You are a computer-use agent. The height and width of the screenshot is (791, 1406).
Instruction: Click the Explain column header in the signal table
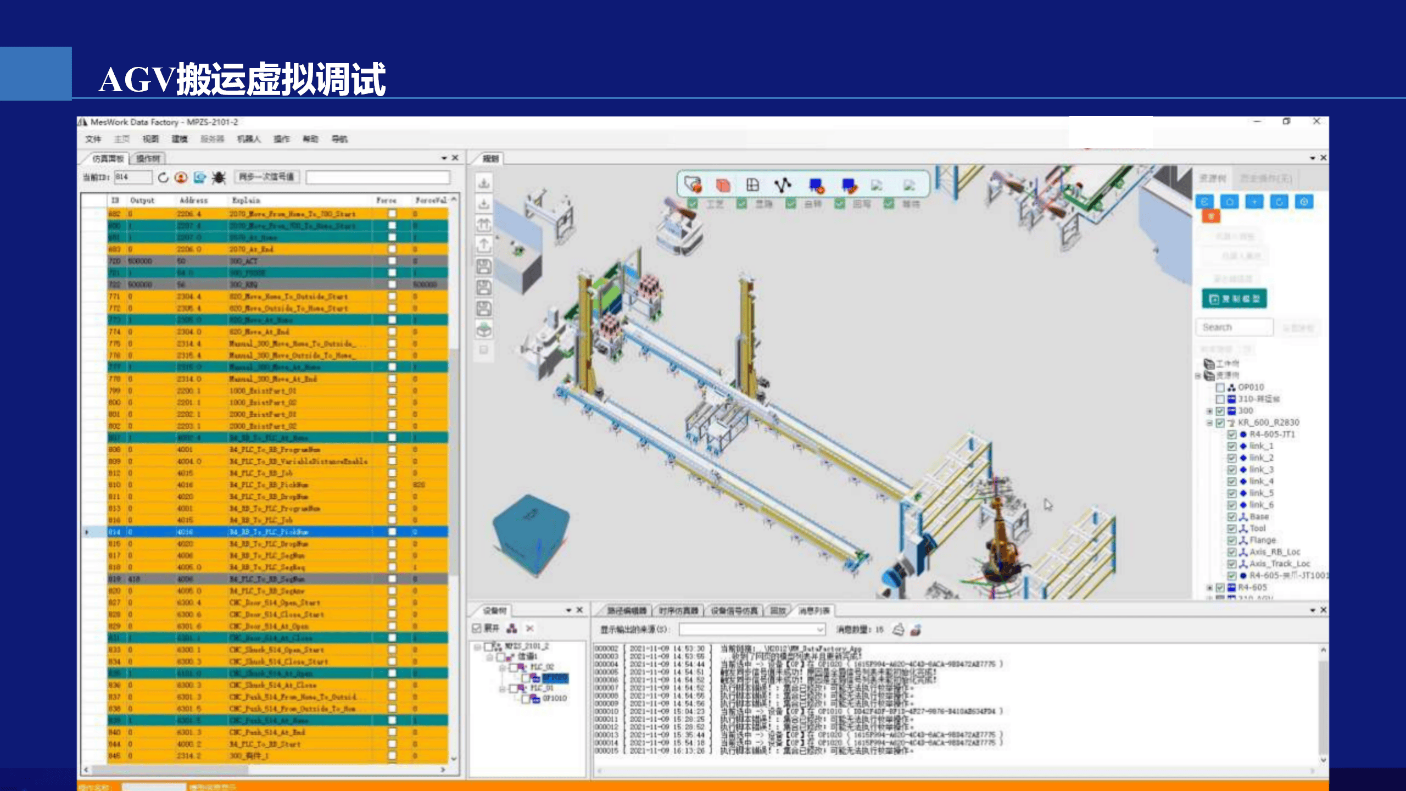[246, 200]
